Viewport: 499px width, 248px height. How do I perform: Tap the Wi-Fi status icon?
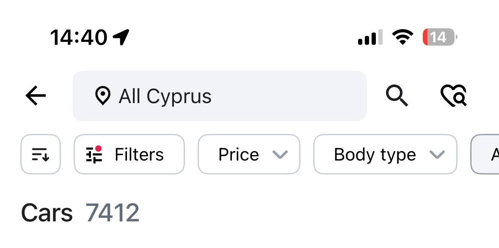click(x=402, y=37)
